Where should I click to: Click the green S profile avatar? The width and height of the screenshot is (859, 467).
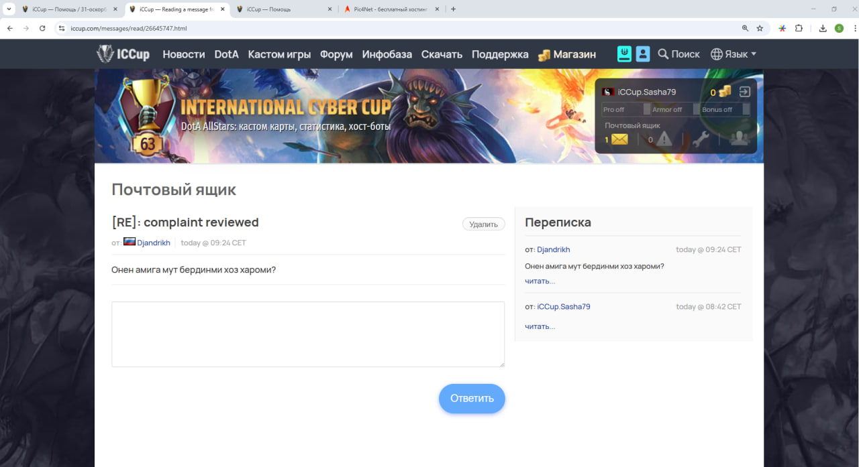click(x=839, y=28)
